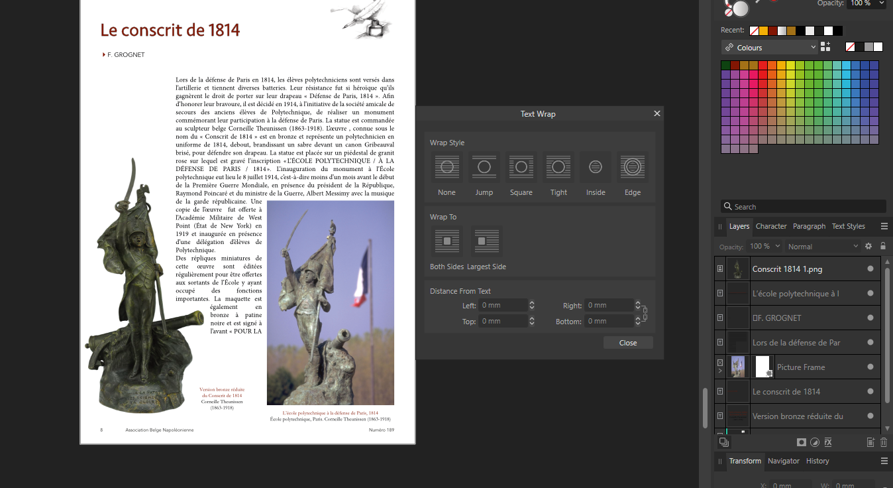Select the Le conscrit de 1814 layer
This screenshot has width=893, height=488.
(798, 392)
